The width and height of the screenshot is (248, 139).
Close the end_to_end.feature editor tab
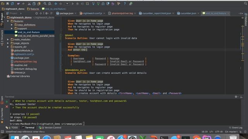[228, 14]
